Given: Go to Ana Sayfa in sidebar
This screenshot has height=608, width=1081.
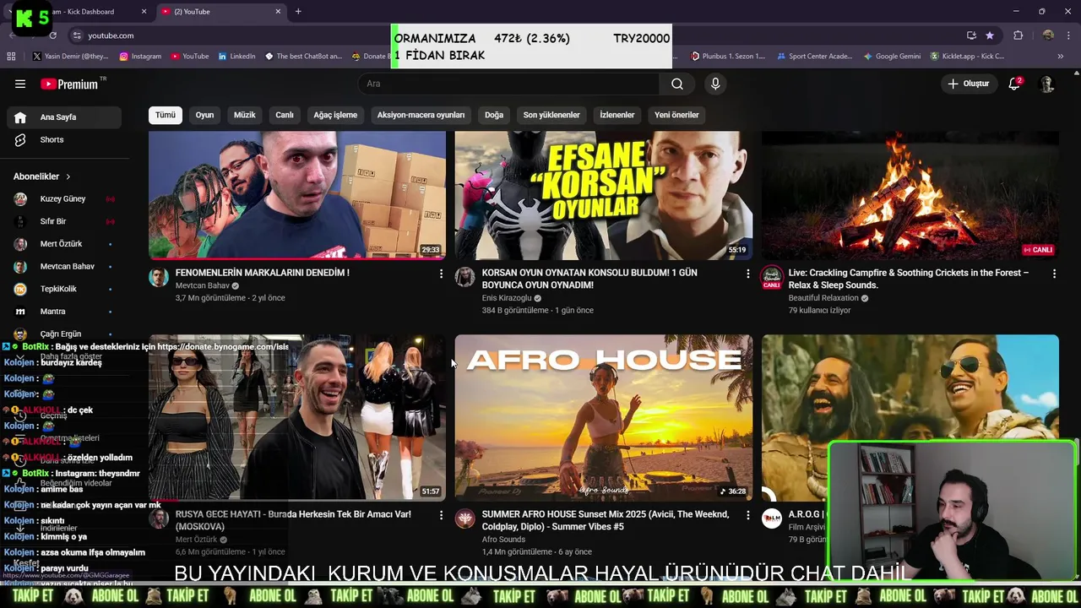Looking at the screenshot, I should pos(64,117).
